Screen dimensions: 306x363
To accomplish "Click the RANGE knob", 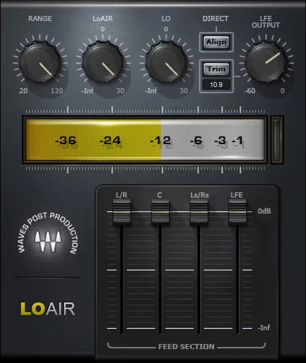I will pyautogui.click(x=40, y=61).
